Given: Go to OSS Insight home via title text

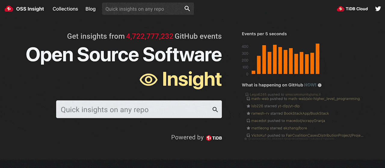Looking at the screenshot, I should point(30,9).
